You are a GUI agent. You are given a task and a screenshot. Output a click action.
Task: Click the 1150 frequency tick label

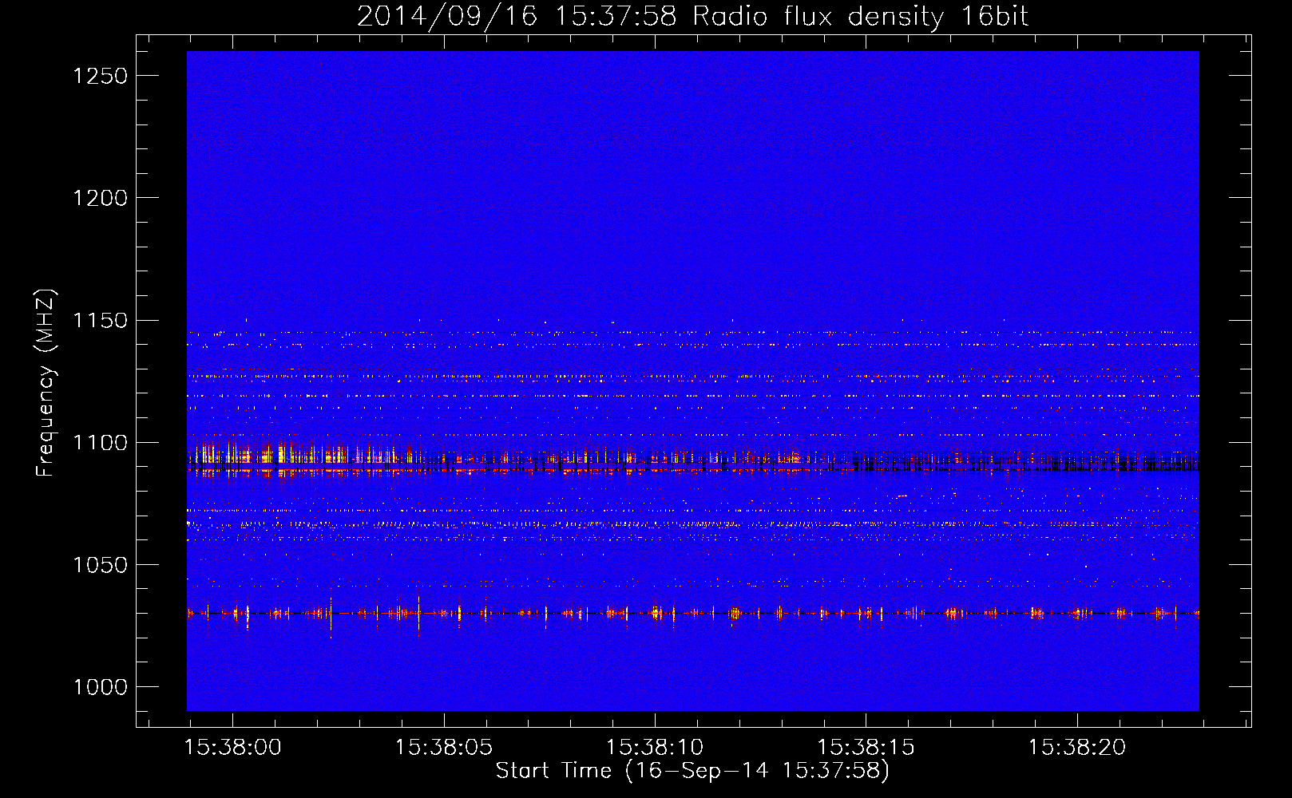100,321
